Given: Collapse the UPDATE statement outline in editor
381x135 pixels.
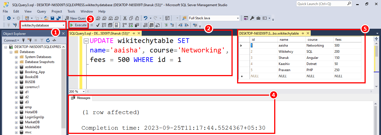Looking at the screenshot, I should click(x=86, y=41).
